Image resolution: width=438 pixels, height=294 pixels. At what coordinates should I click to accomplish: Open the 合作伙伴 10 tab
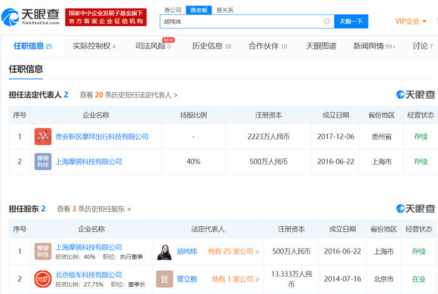268,46
